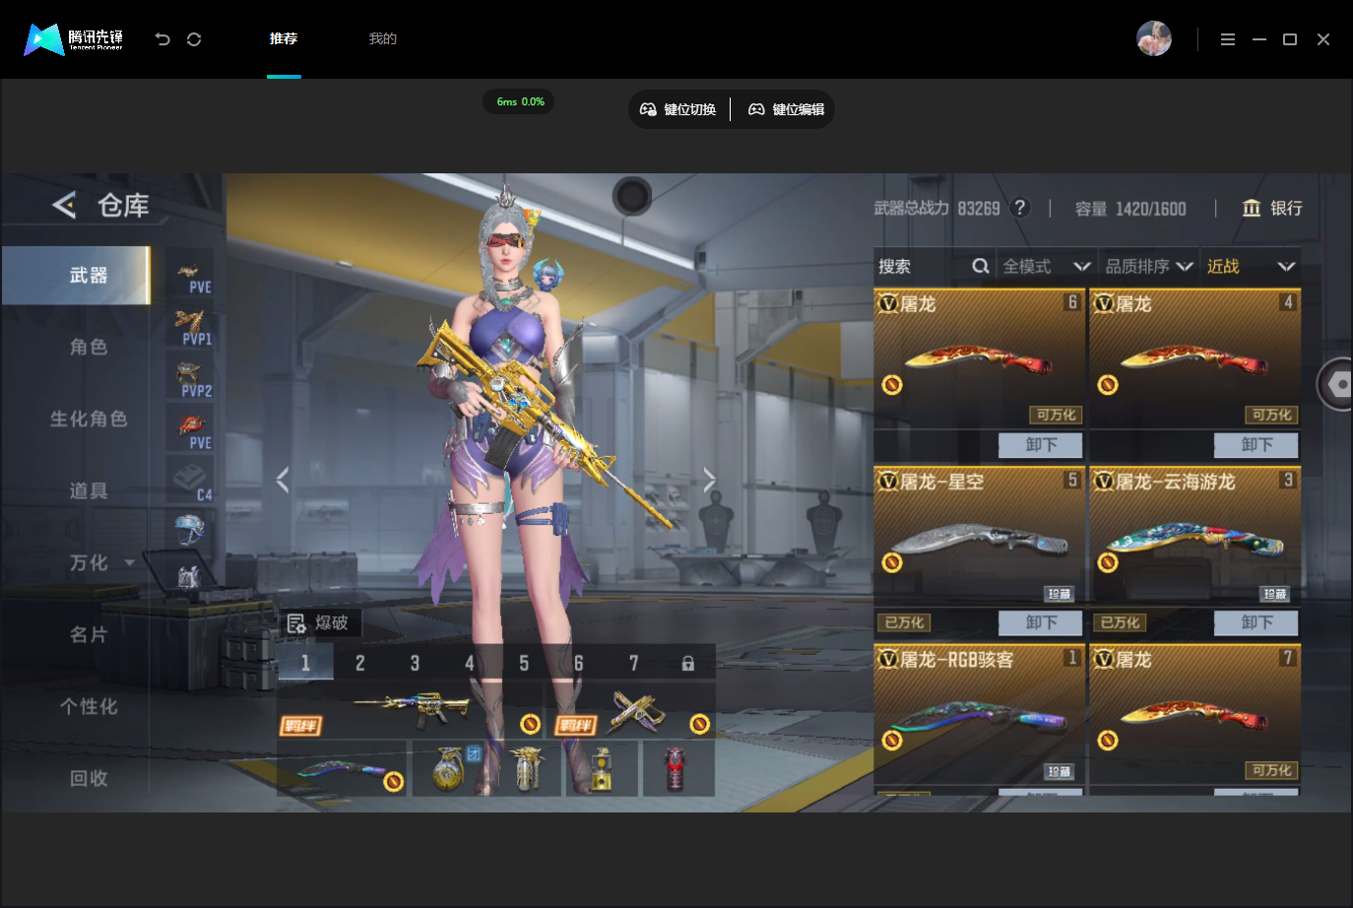Screen dimensions: 1353x908
Task: Click 可万化 on the 屠龙 card numbered 6
Action: (1056, 415)
